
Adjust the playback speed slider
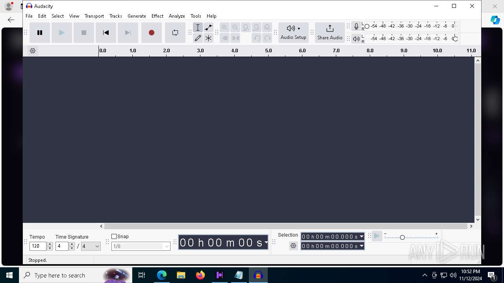[x=402, y=237]
